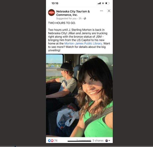Tap the cellular signal bars icon
The image size is (153, 147).
pos(99,3)
